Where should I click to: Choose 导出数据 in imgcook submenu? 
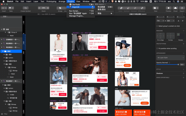coord(104,7)
